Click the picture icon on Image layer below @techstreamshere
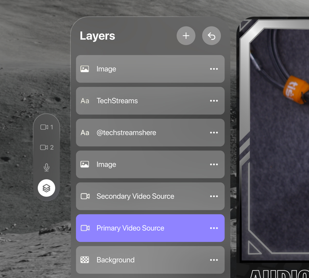 click(85, 164)
